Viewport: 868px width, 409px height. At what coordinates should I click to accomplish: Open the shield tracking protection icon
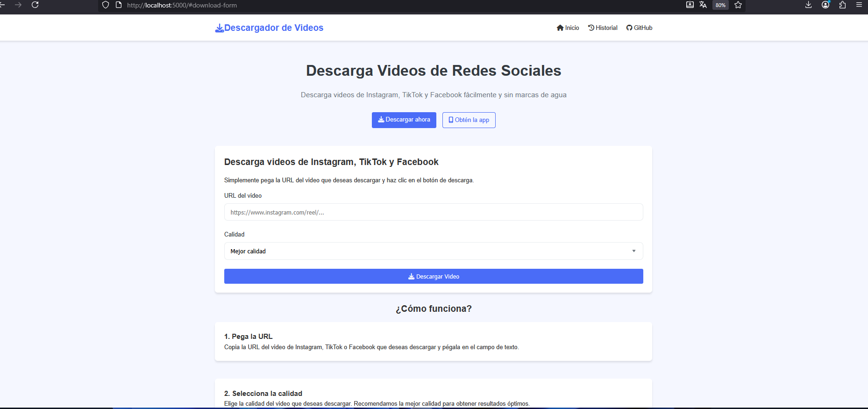(106, 5)
